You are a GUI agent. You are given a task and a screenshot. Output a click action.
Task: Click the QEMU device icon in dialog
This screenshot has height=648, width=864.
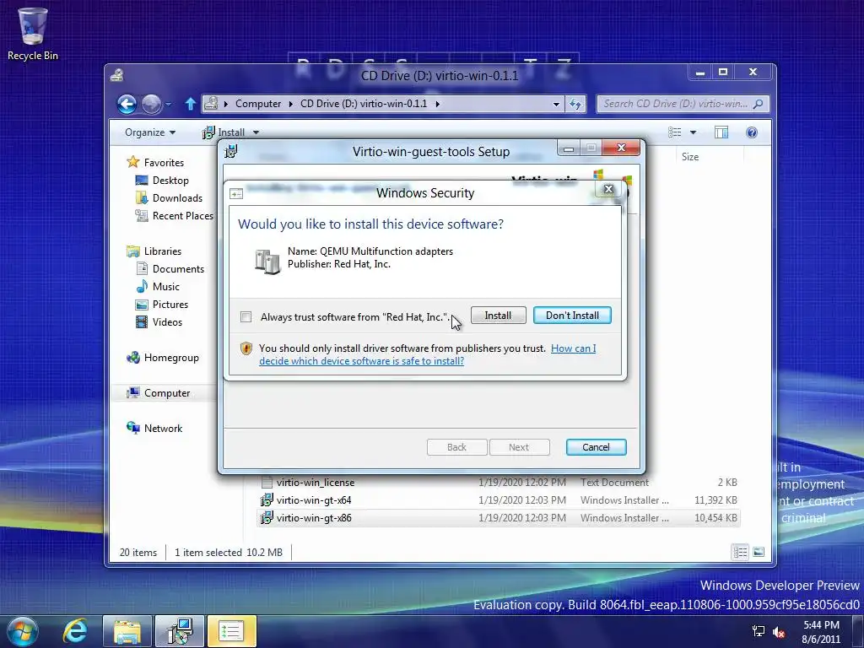pos(267,260)
